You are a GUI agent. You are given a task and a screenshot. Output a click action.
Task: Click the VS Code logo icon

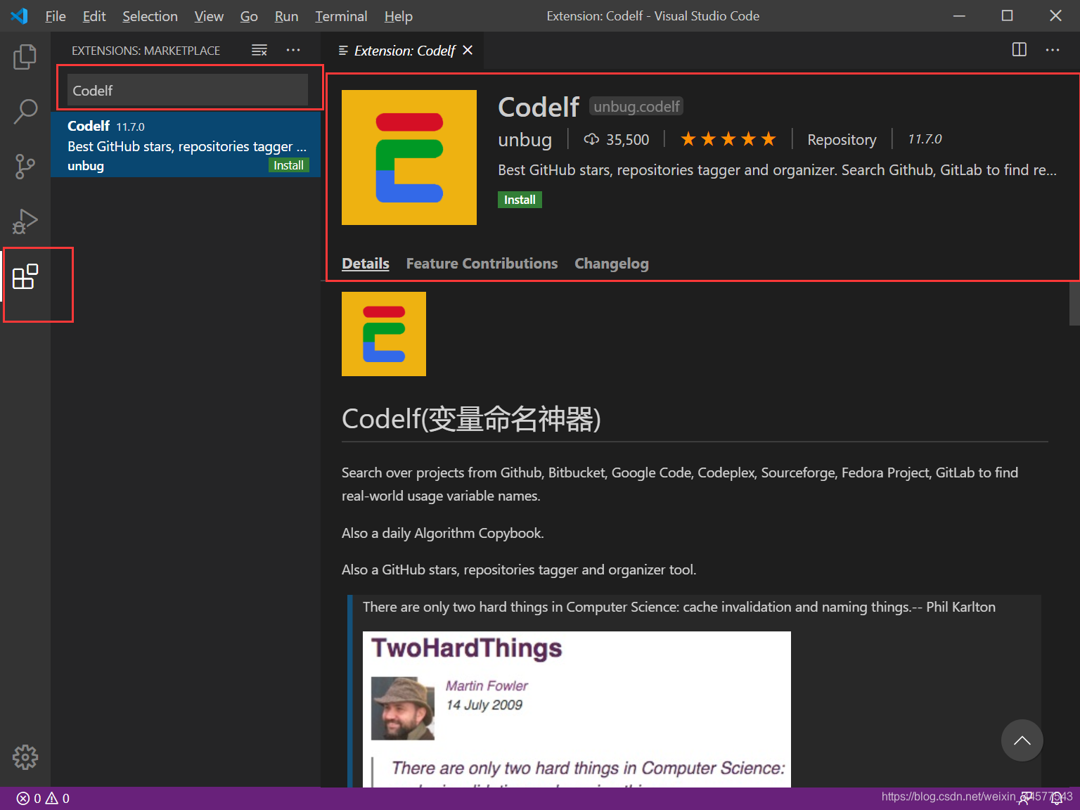[x=20, y=15]
